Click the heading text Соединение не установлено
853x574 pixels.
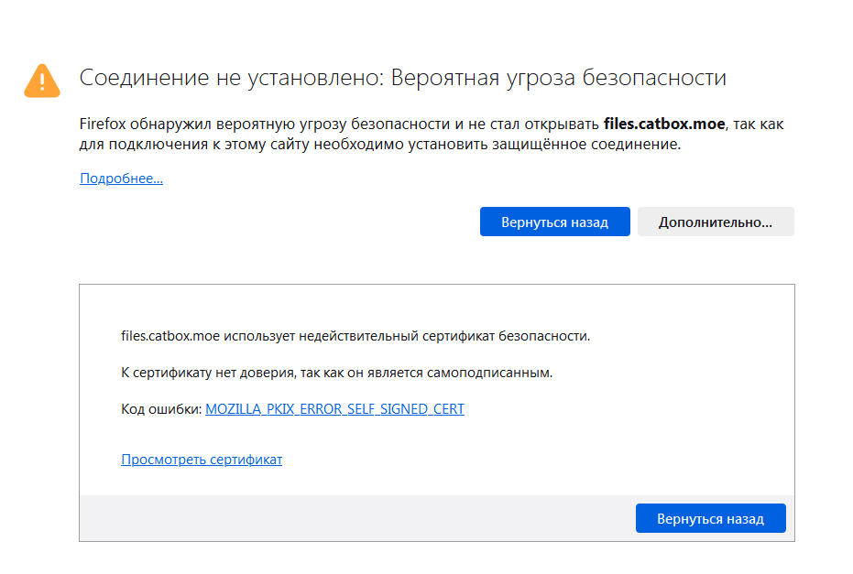click(232, 78)
